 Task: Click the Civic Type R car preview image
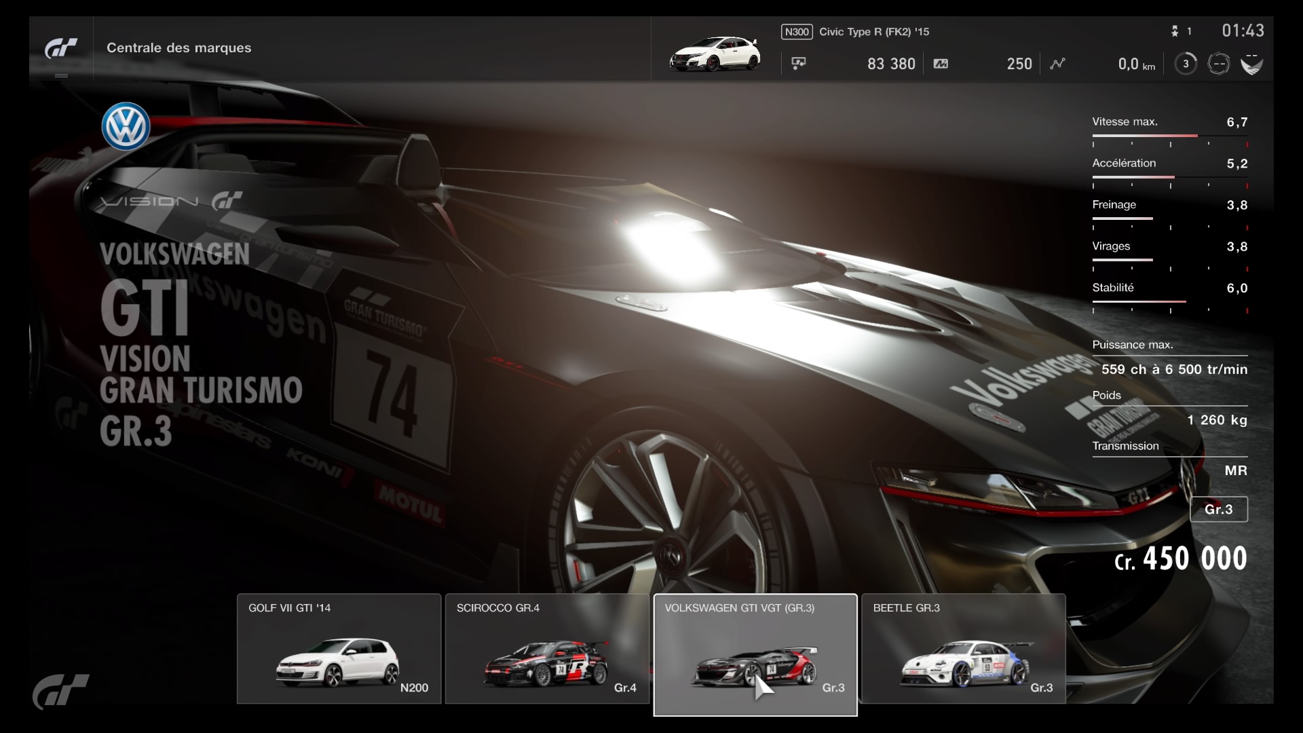pyautogui.click(x=715, y=54)
